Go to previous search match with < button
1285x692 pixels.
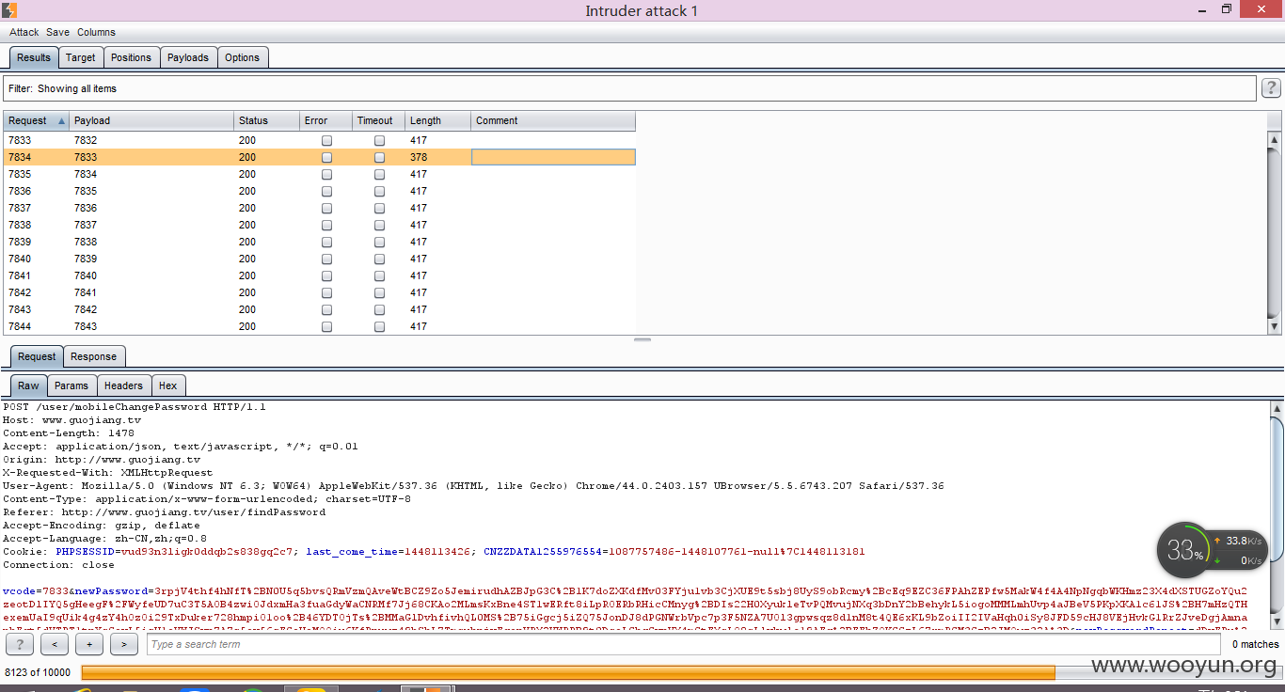[x=55, y=644]
